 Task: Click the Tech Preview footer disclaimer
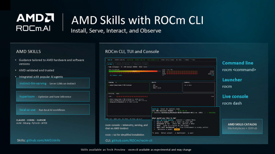pos(136,150)
